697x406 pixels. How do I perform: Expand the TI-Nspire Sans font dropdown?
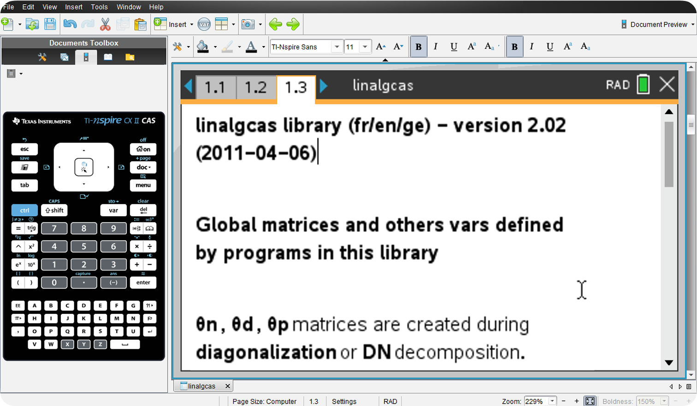[337, 47]
